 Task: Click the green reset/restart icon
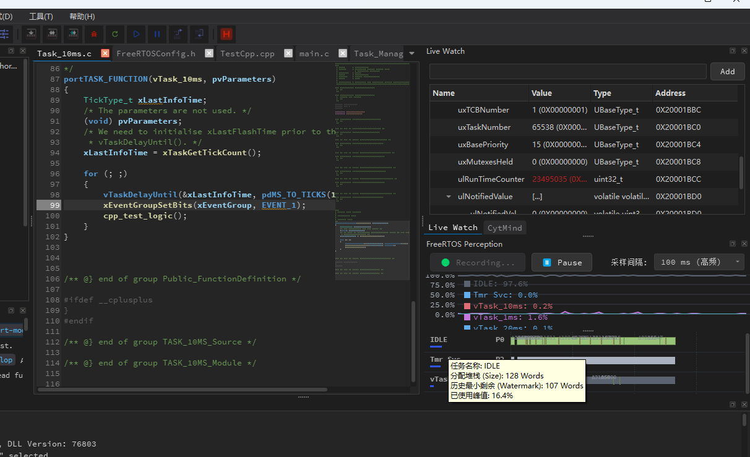tap(115, 34)
